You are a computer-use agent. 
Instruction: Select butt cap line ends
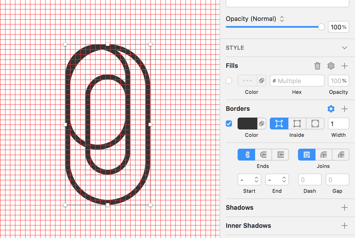coord(246,155)
